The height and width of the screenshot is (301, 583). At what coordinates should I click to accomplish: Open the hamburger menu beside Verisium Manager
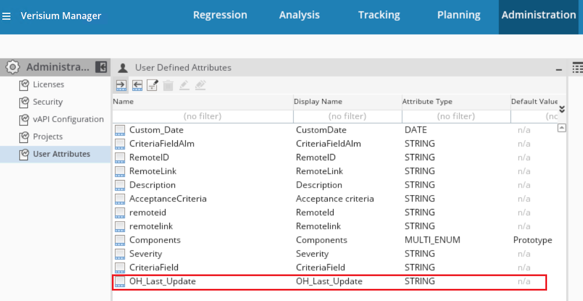point(6,16)
